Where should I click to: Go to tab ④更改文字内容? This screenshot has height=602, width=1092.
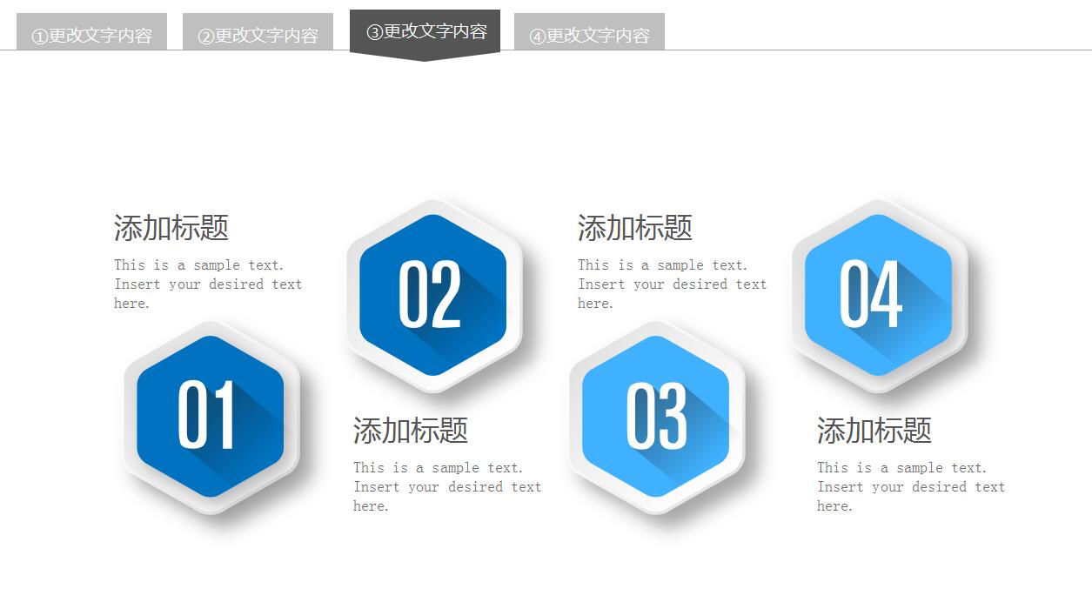(x=589, y=32)
